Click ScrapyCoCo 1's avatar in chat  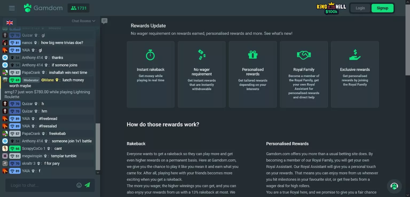click(x=5, y=148)
